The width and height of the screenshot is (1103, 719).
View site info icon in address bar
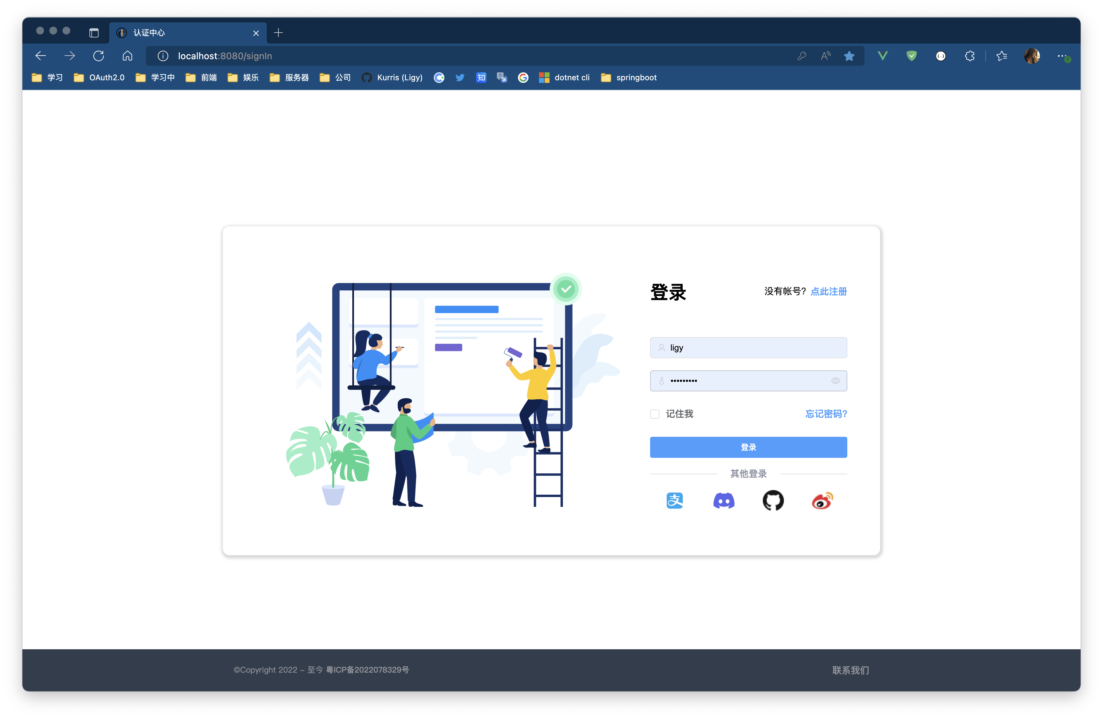click(x=163, y=56)
